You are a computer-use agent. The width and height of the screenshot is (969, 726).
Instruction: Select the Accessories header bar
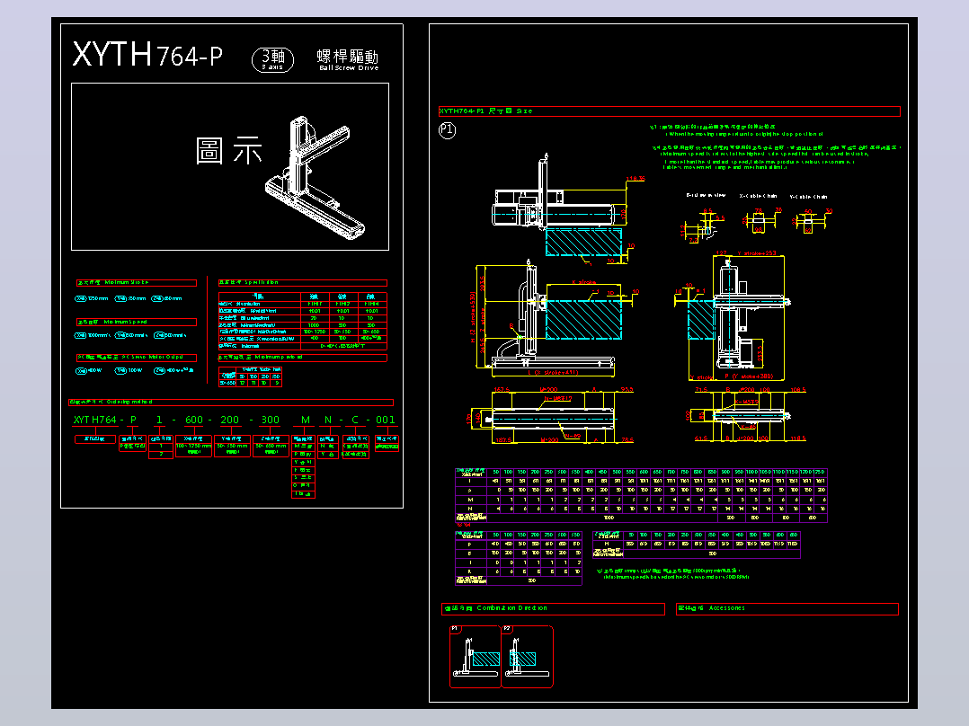click(x=787, y=608)
